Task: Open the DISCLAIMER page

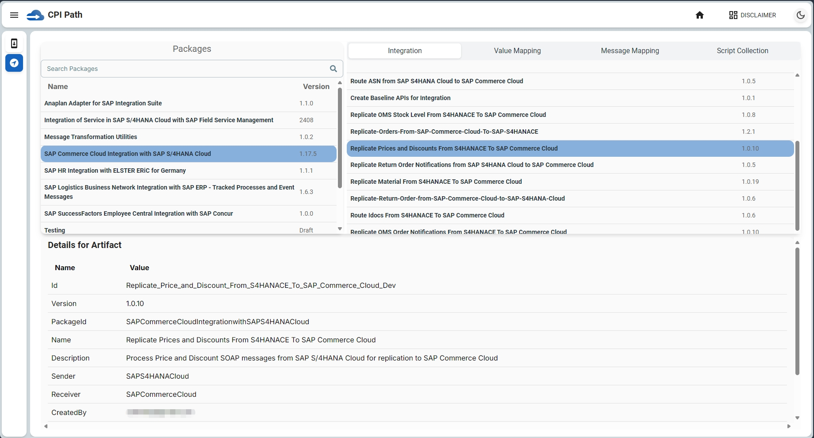Action: pos(752,15)
